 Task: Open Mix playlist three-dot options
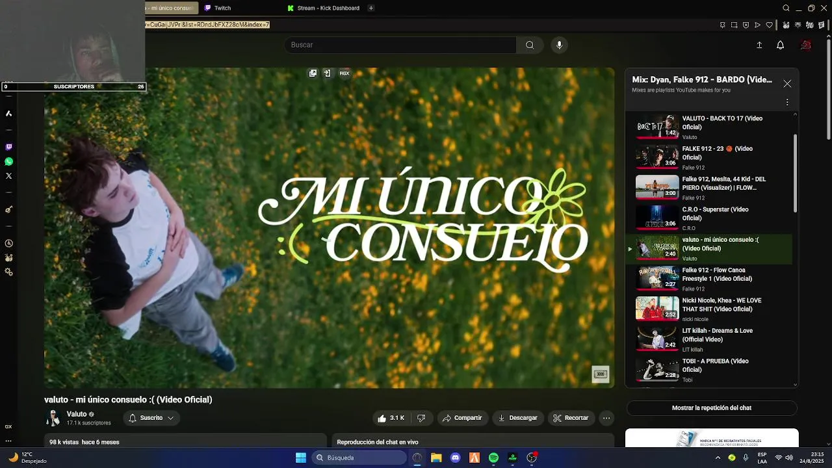787,102
